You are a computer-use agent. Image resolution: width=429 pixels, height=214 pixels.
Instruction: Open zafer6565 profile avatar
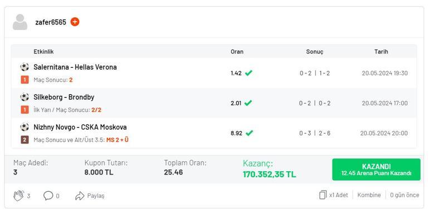[x=20, y=22]
